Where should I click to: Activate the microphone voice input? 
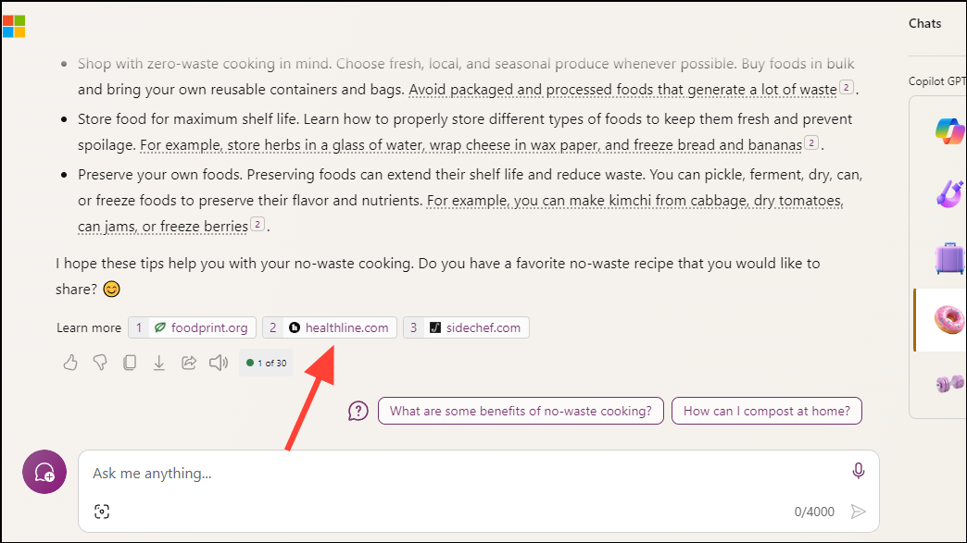pyautogui.click(x=858, y=471)
